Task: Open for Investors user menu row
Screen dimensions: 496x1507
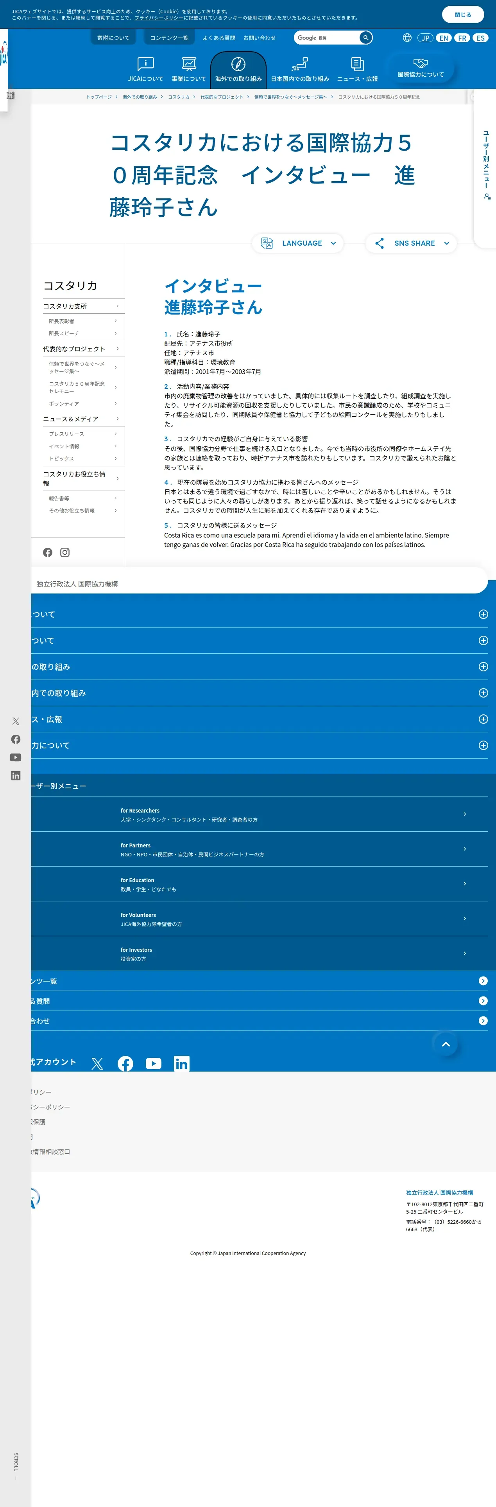Action: click(260, 953)
